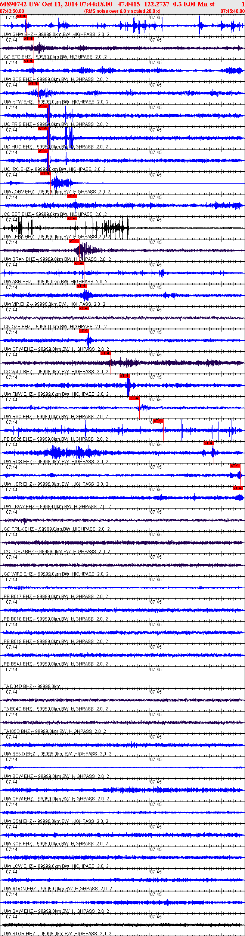Select the 'CC VALT BHZ' station label
Screen dimensions: 245x936
pyautogui.click(x=18, y=372)
